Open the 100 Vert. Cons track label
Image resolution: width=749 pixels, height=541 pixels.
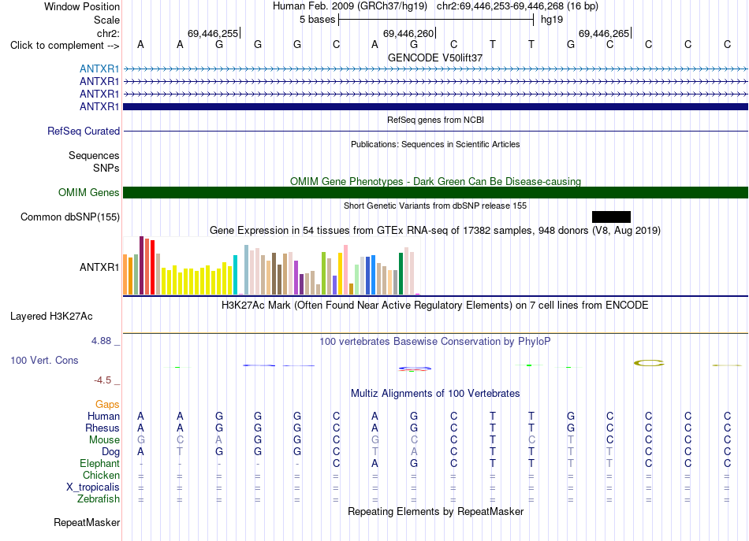[44, 360]
